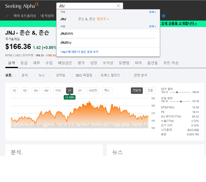Set chart range to 1D
The width and height of the screenshot is (206, 182).
point(14,91)
